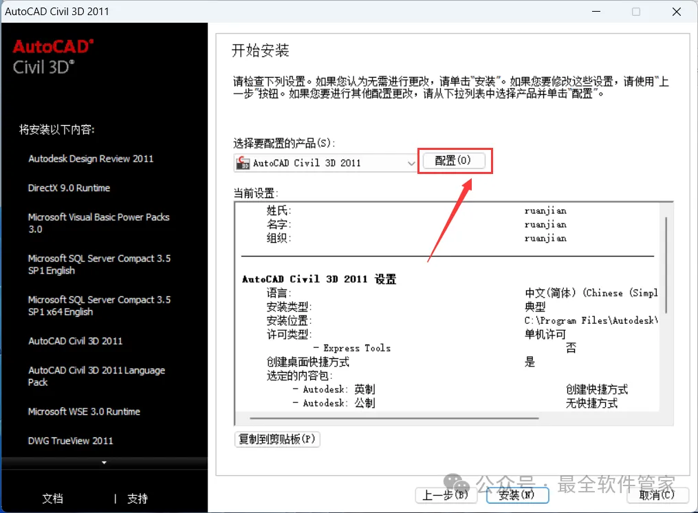Click the AutoCAD Civil 3D logo
Viewport: 698px width, 513px height.
point(53,57)
